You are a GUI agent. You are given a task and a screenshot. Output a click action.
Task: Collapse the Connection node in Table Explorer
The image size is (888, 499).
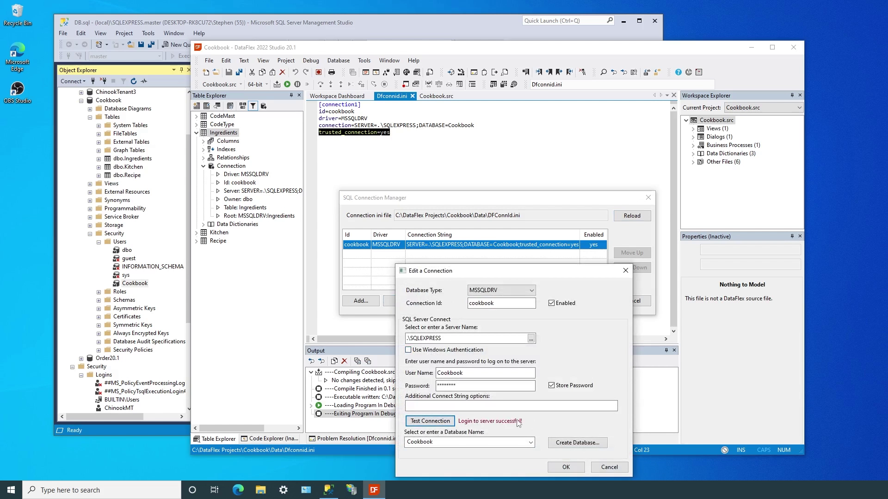[203, 166]
